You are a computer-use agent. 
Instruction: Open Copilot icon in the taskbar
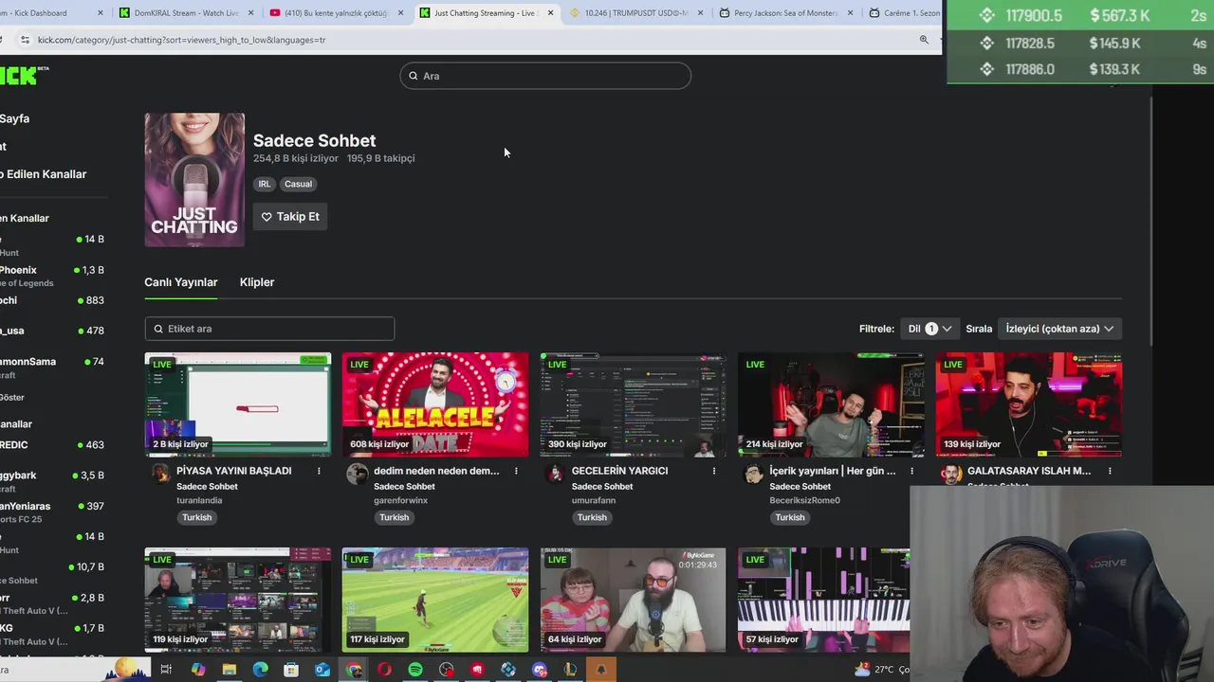(x=197, y=670)
